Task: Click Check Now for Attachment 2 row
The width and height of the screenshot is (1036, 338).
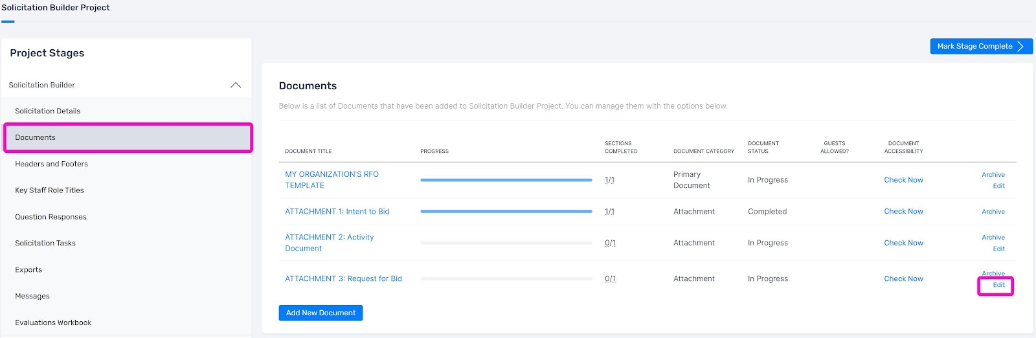Action: click(x=903, y=243)
